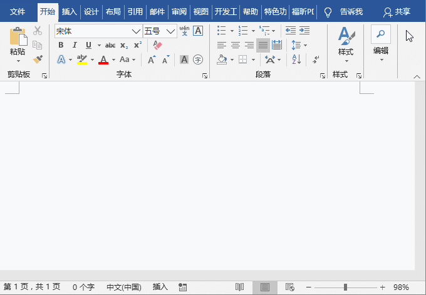Clear all formatting with eraser icon
Screen dimensions: 426x295
[x=157, y=45]
